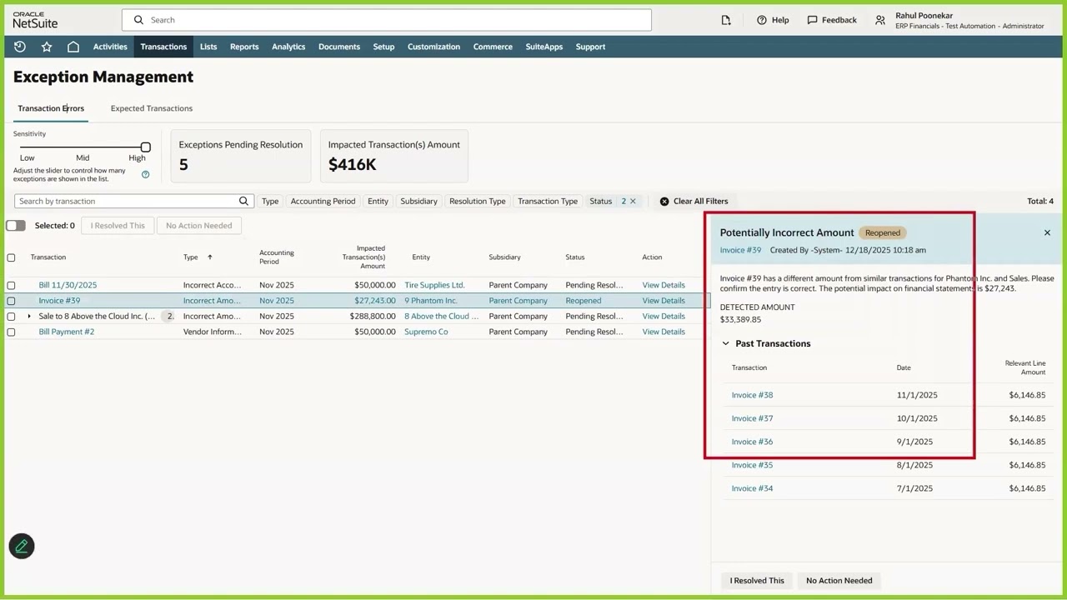Check the Sale to 8 Above row checkbox

point(11,317)
